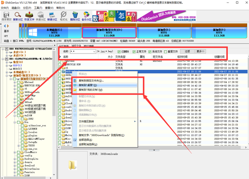This screenshot has width=249, height=179.
Task: Open the 硬盘 (Disk) menu in menu bar
Action: (x=17, y=7)
